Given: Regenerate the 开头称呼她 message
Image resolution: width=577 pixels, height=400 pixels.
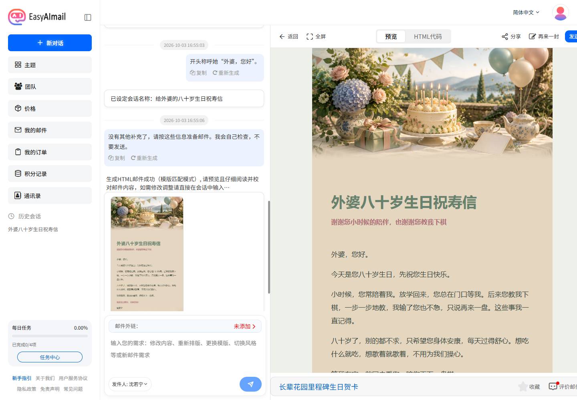Looking at the screenshot, I should [x=226, y=73].
